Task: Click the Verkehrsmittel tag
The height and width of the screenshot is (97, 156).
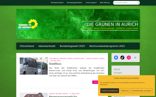Action: [x=79, y=58]
